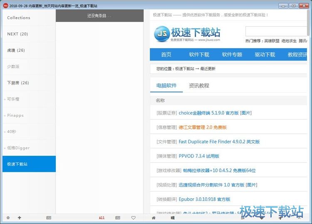Click the card icon right of All

point(118,218)
